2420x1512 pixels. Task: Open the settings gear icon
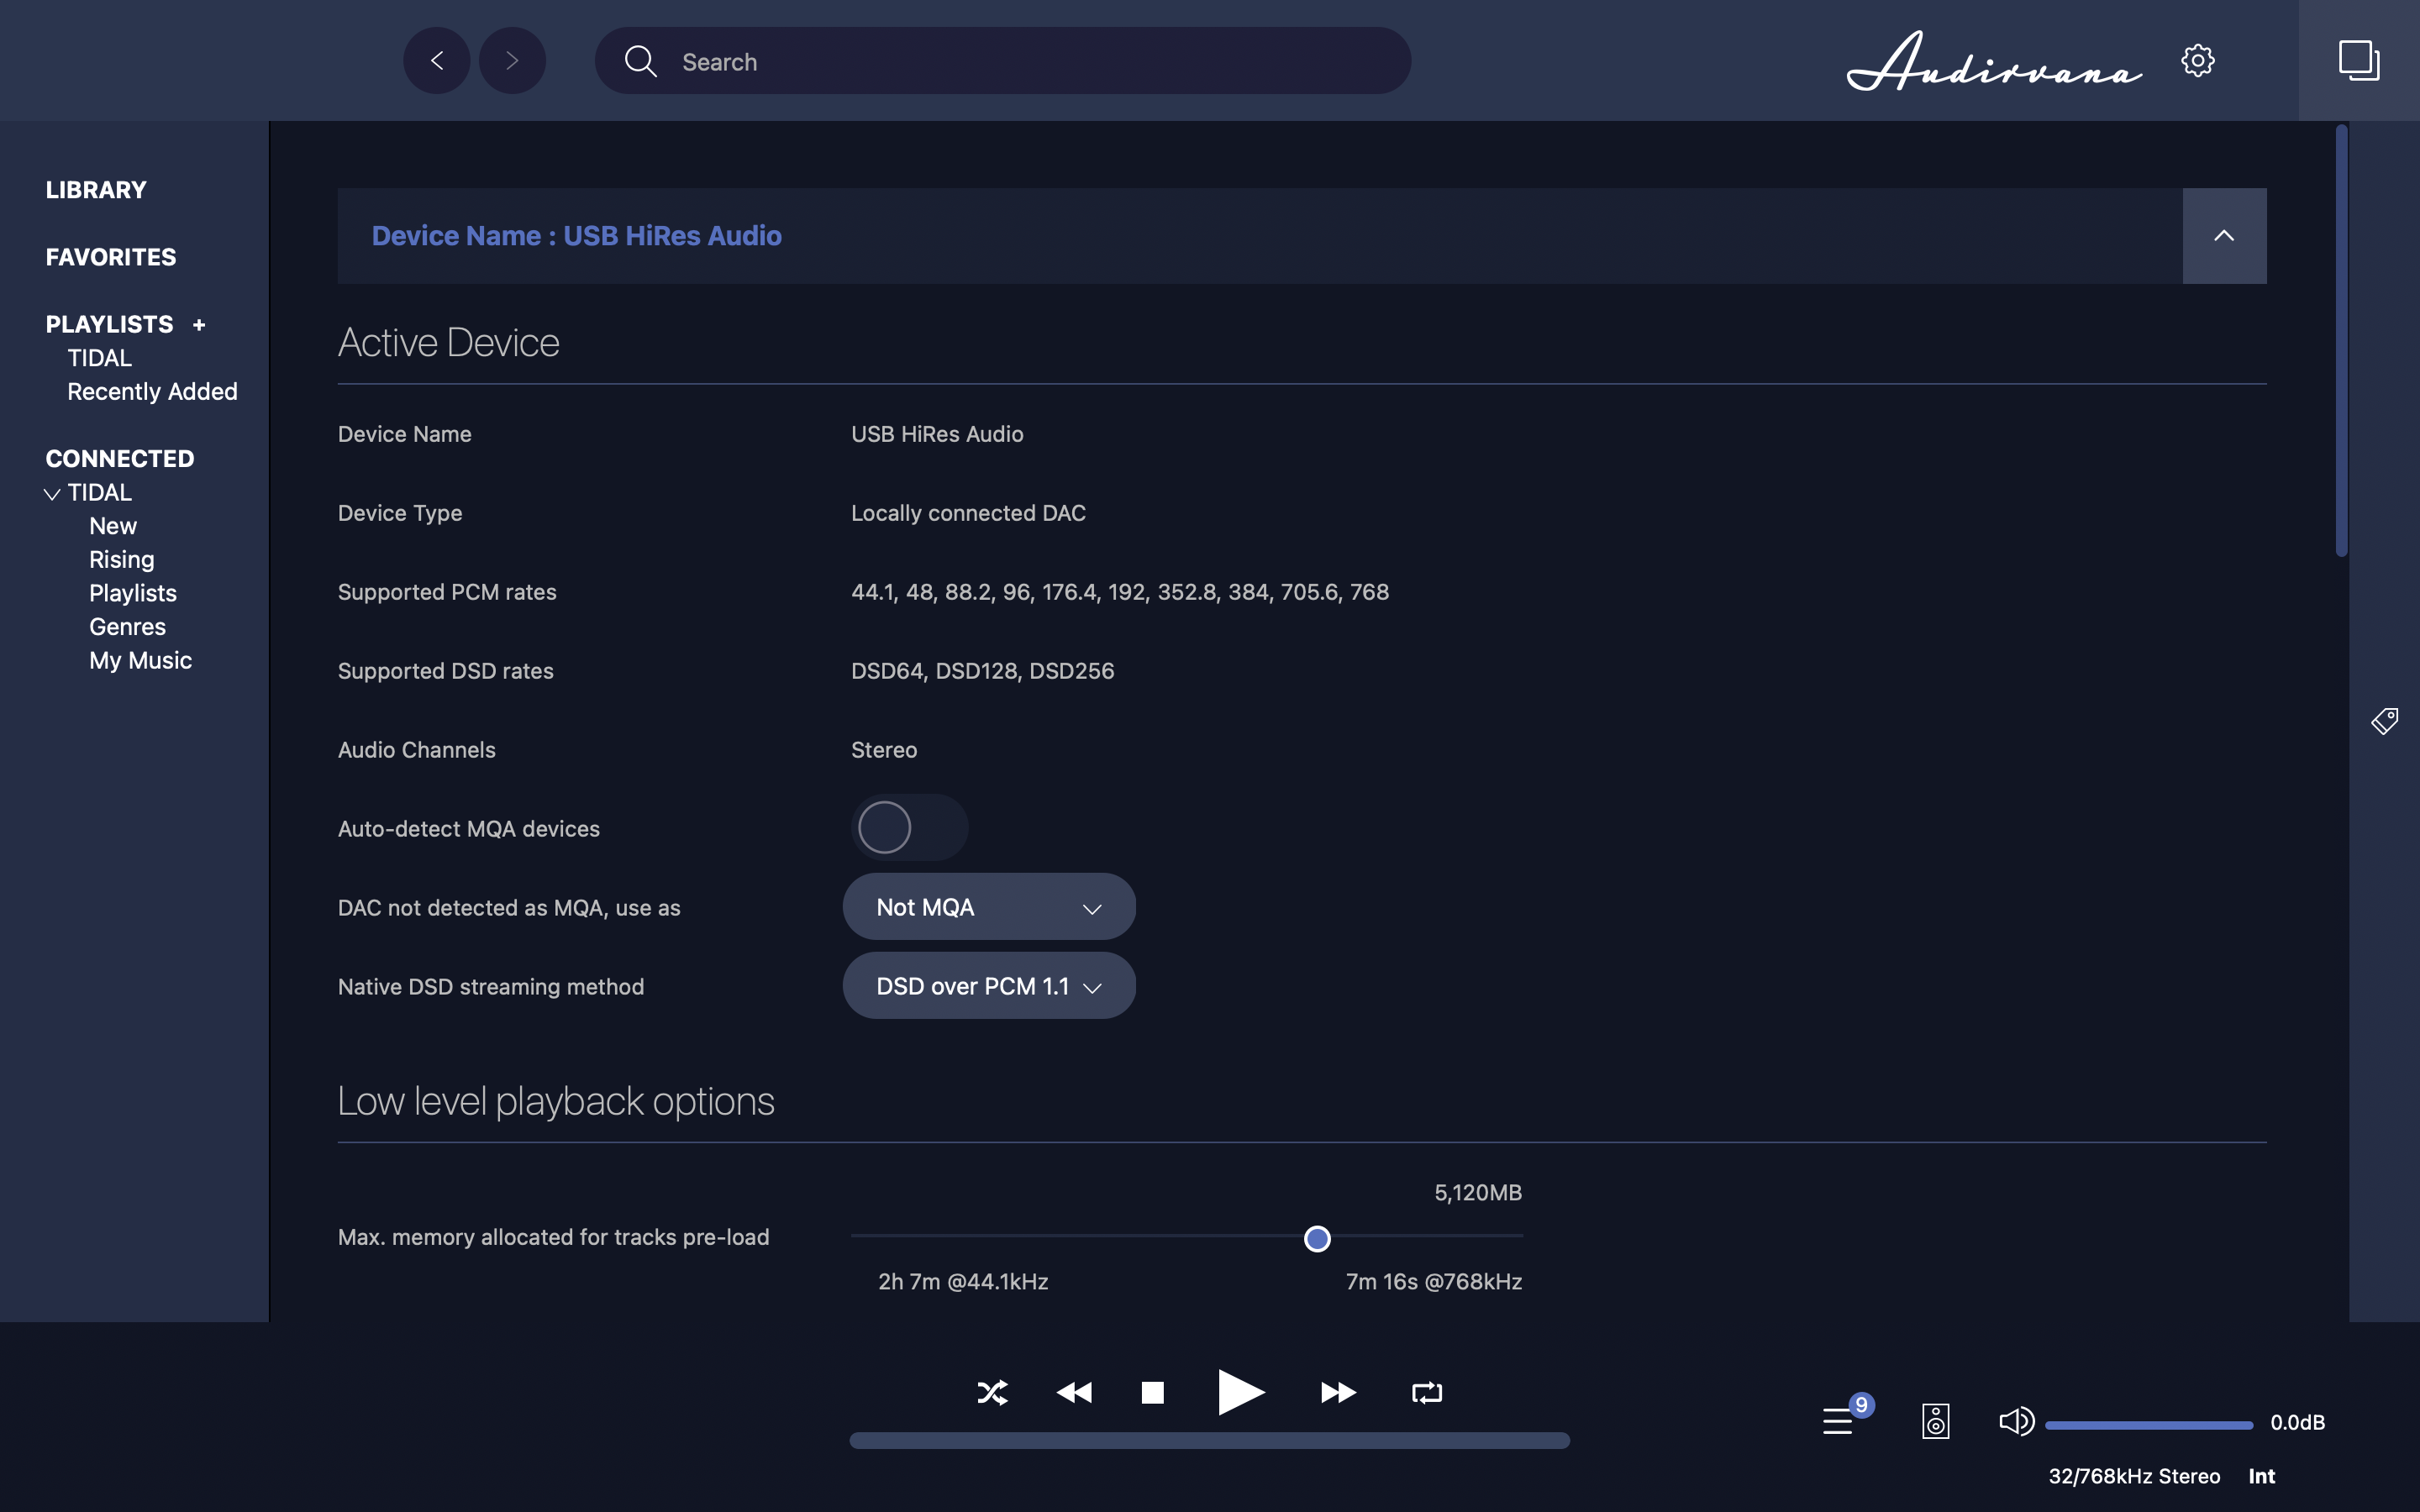click(2197, 61)
